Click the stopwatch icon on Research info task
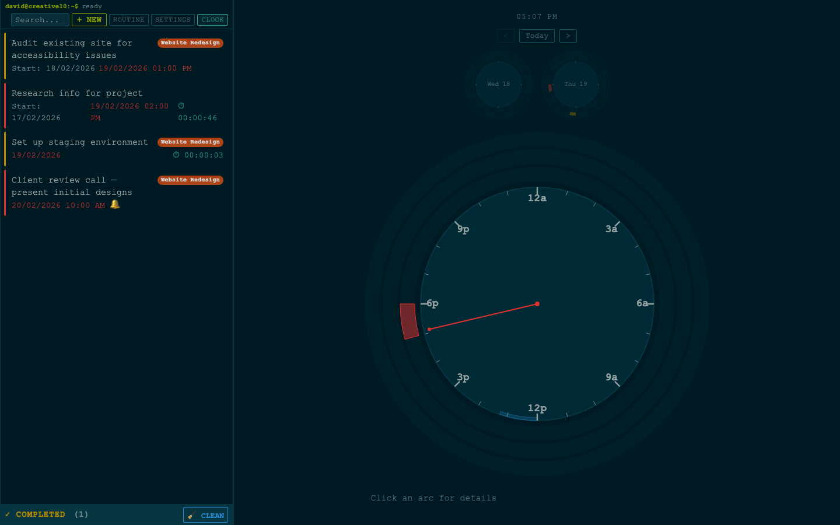Viewport: 840px width, 525px height. [x=181, y=106]
